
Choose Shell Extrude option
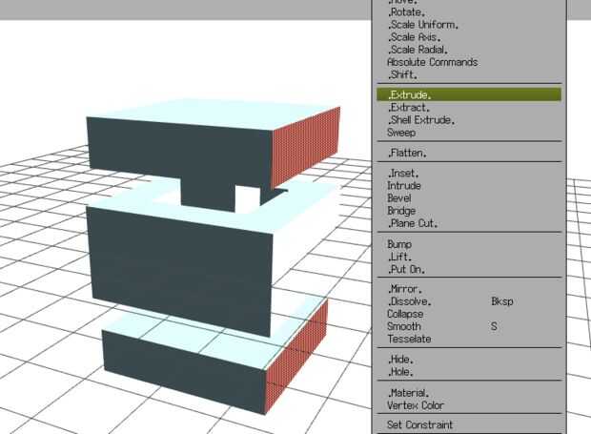[469, 120]
